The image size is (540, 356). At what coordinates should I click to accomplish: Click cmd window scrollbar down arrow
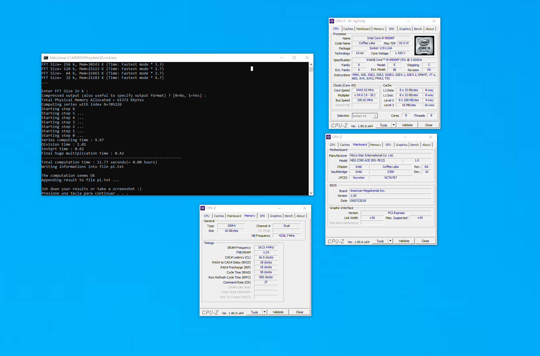[311, 193]
